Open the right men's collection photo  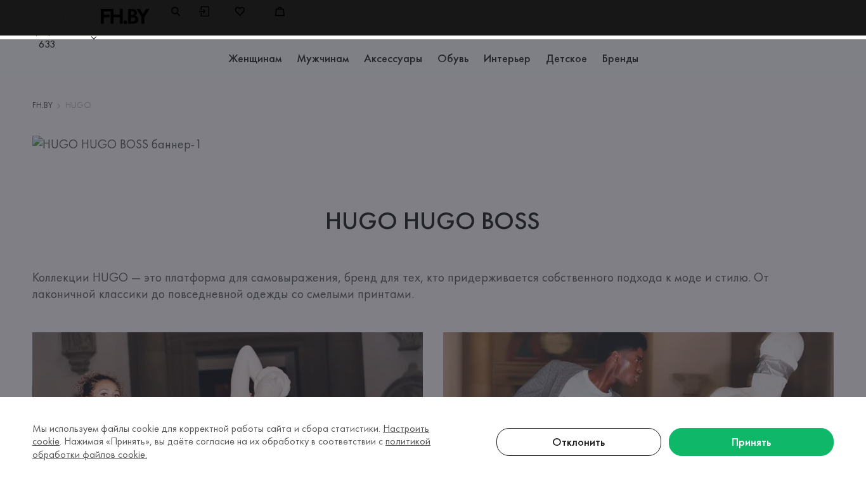(638, 365)
